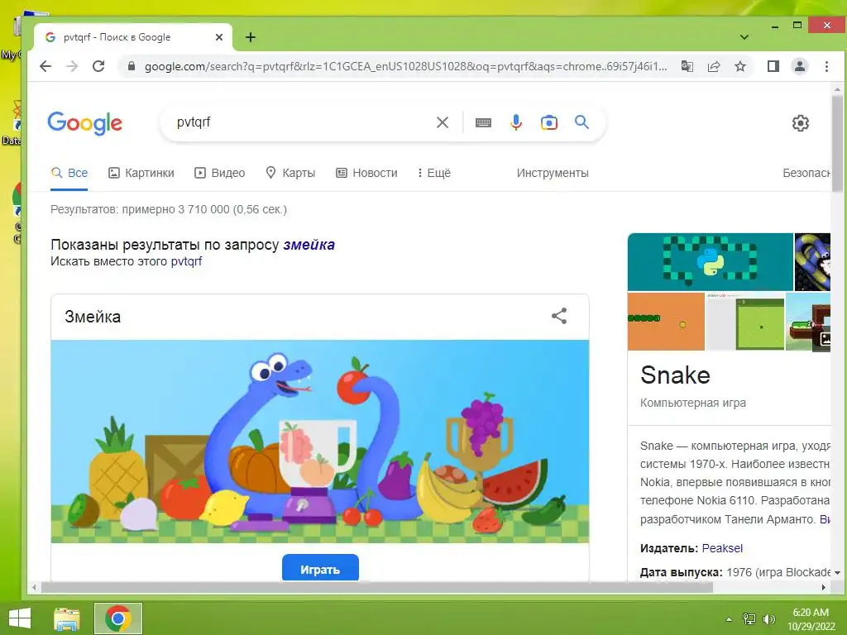The width and height of the screenshot is (847, 635).
Task: Submit search with magnifier icon
Action: pos(581,122)
